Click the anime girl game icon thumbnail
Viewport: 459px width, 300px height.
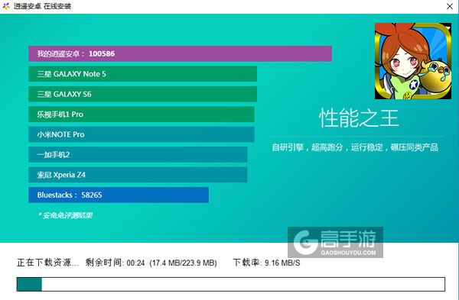click(x=413, y=61)
